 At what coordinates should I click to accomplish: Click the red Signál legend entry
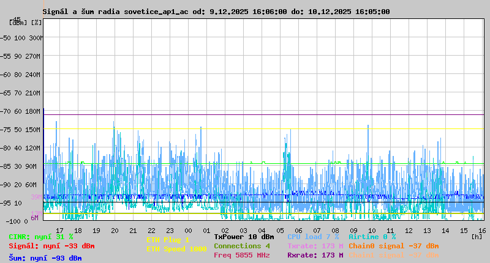(x=51, y=246)
